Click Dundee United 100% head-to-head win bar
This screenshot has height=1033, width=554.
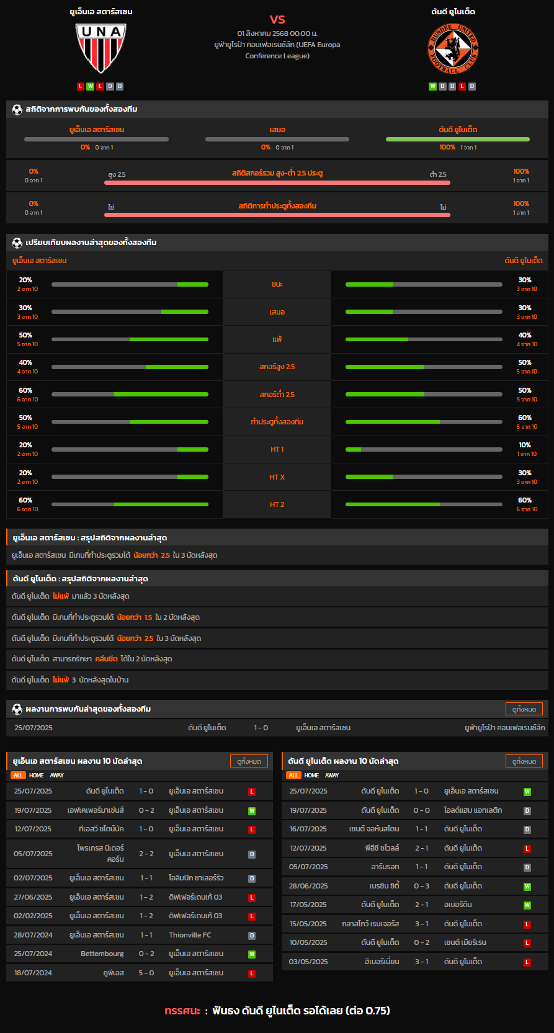click(458, 139)
